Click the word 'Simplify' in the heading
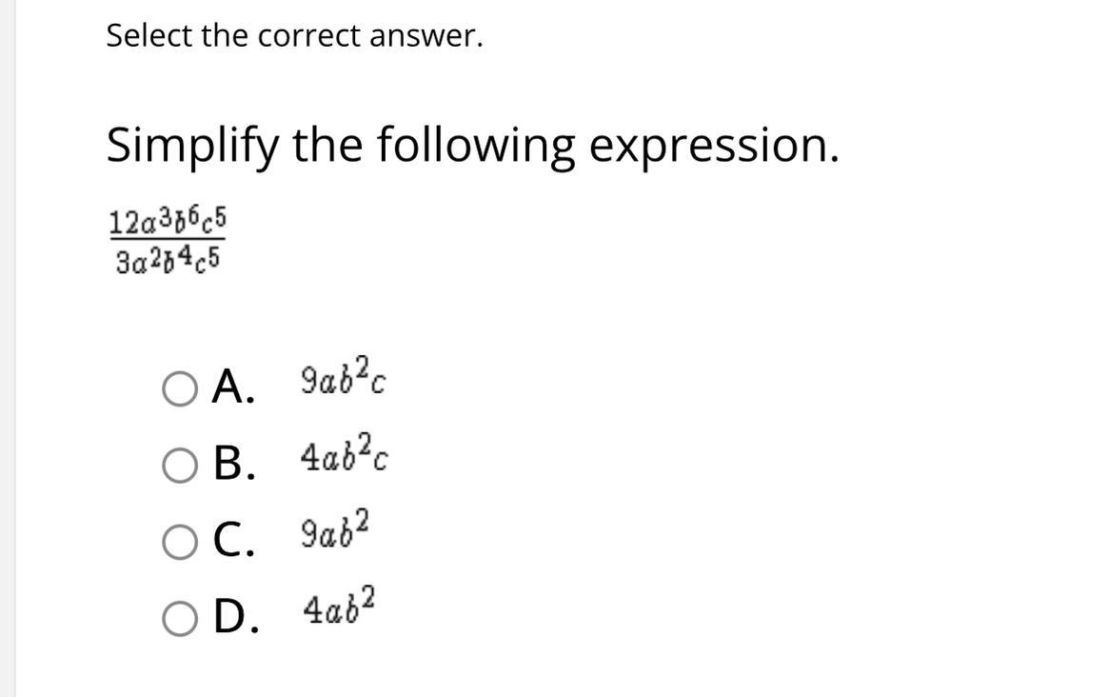The image size is (1108, 697). click(193, 147)
